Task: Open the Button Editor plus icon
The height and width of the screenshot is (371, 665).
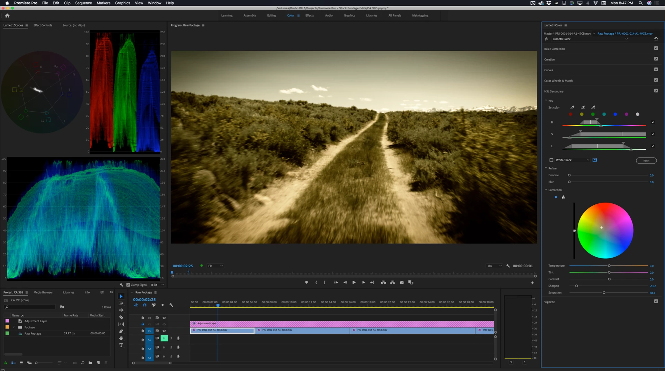Action: tap(532, 283)
